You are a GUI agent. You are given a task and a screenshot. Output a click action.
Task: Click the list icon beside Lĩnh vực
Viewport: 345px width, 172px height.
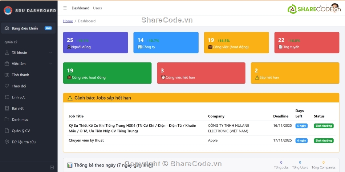coord(7,97)
